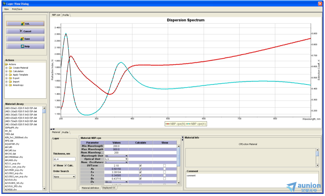Click the Import folder icon
The width and height of the screenshot is (325, 196).
click(x=10, y=82)
